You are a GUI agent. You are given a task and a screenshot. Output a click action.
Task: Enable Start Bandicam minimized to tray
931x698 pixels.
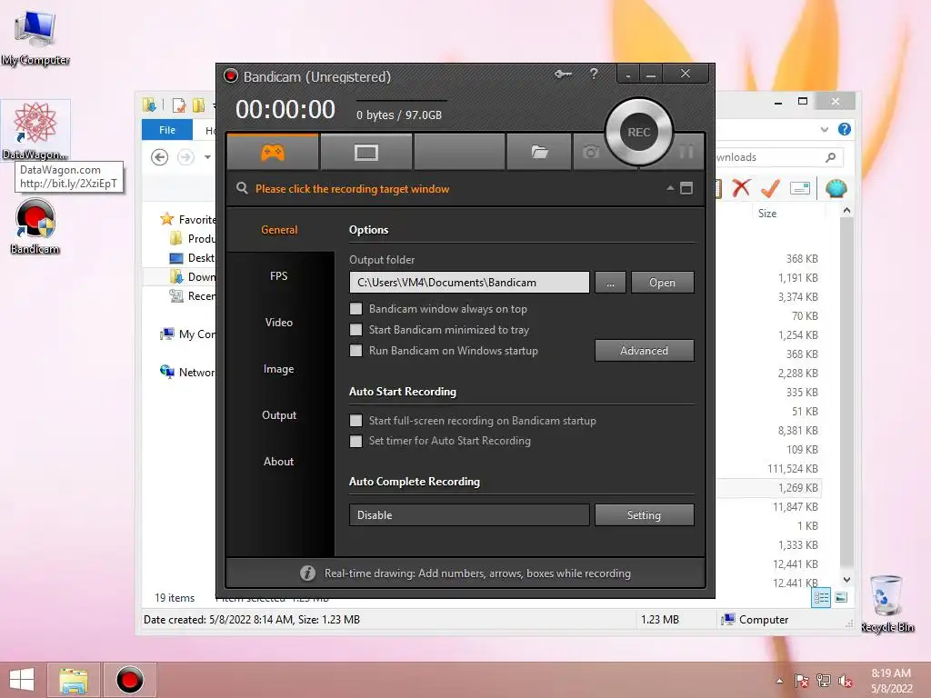[355, 329]
